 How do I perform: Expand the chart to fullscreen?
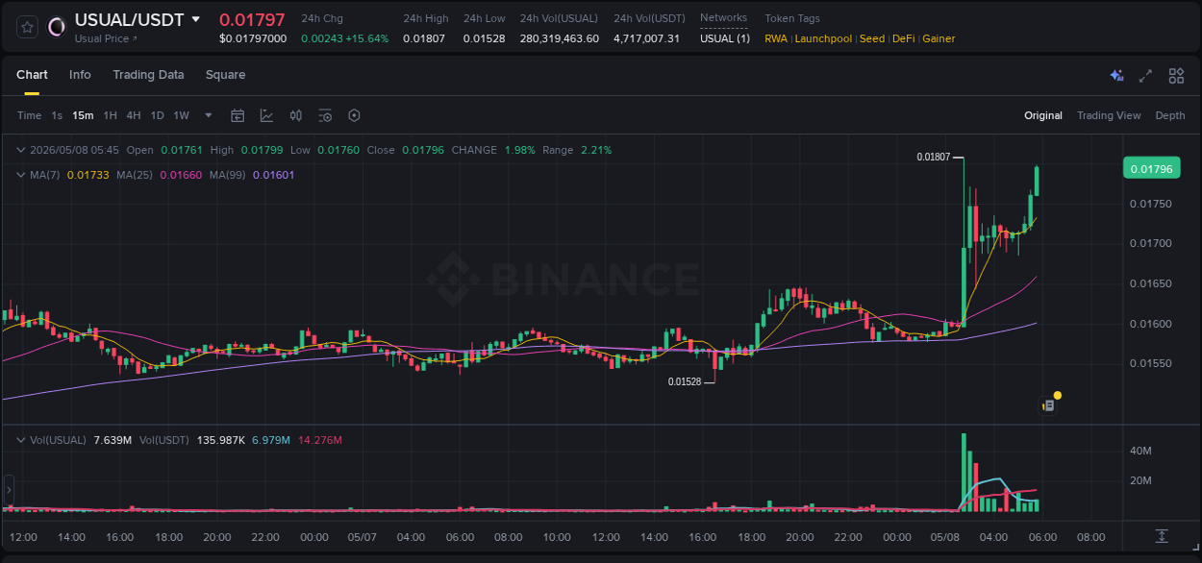(x=1145, y=75)
